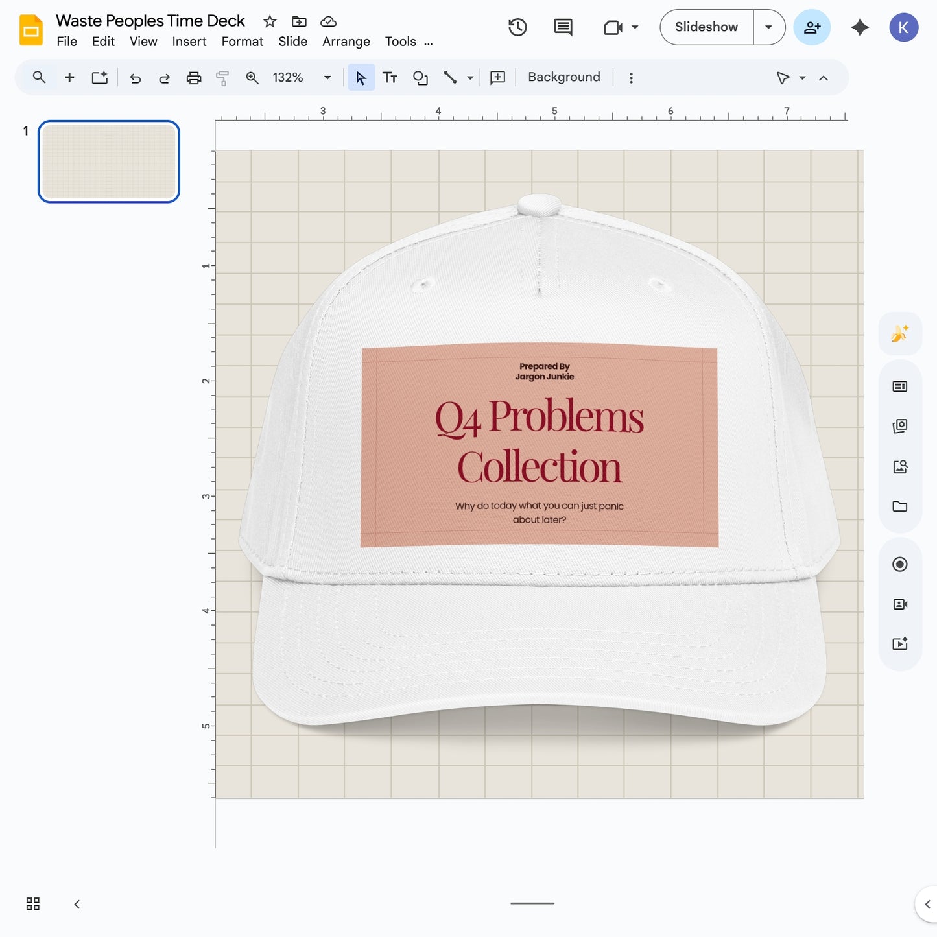Expand the zoom percentage dropdown arrow
937x937 pixels.
tap(327, 78)
